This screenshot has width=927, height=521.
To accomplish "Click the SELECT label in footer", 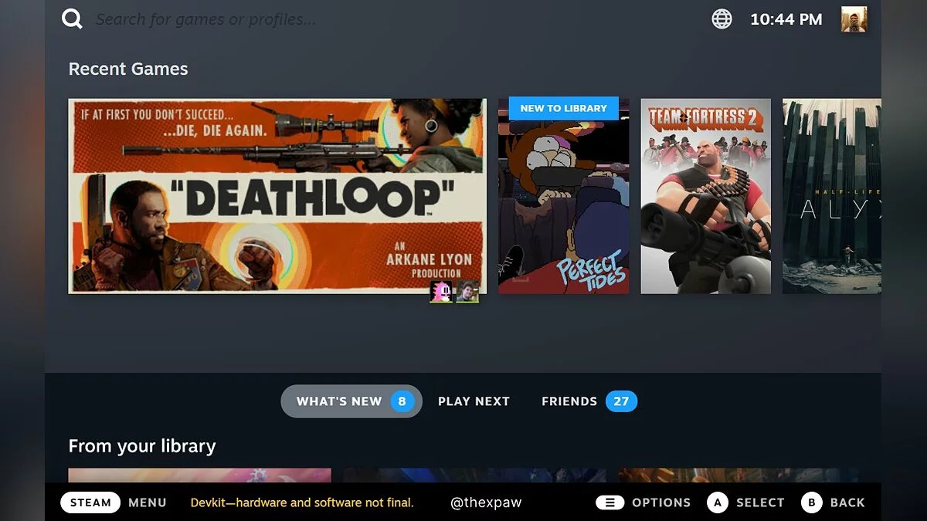I will pyautogui.click(x=760, y=502).
